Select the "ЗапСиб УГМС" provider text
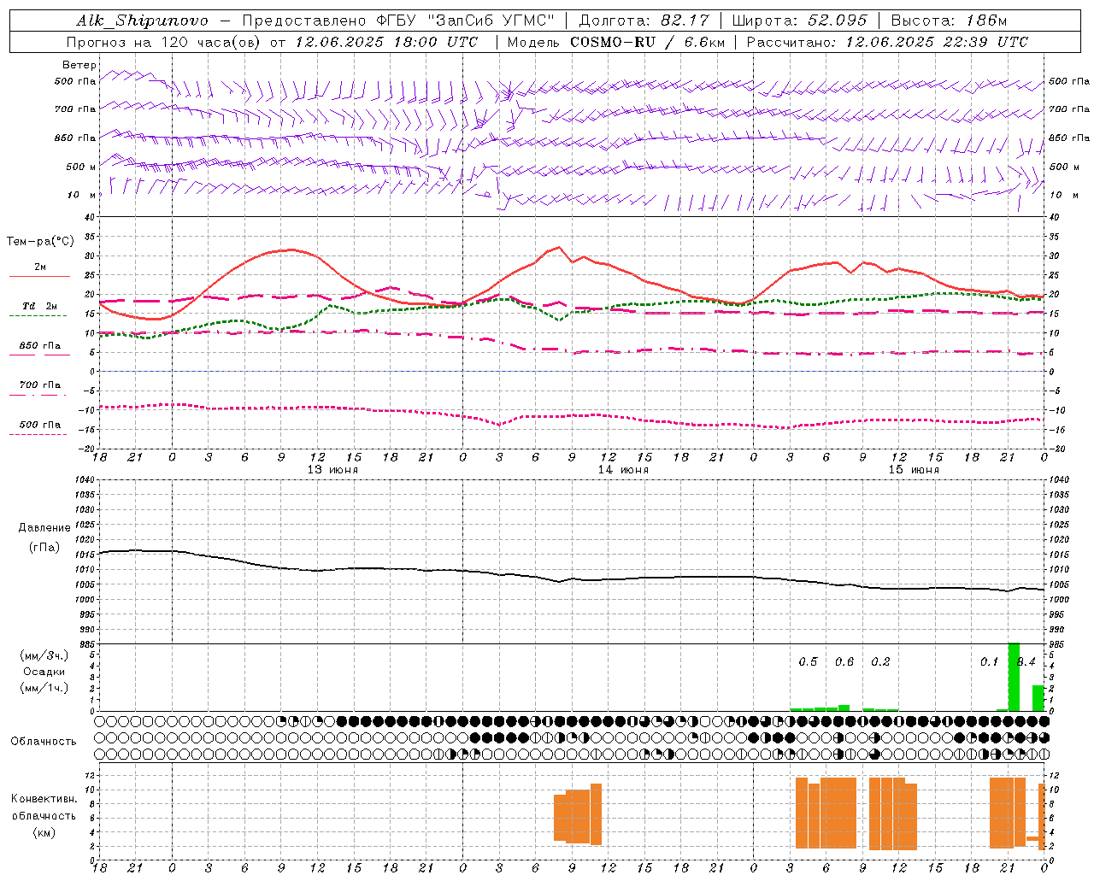Image resolution: width=1094 pixels, height=875 pixels. 491,21
